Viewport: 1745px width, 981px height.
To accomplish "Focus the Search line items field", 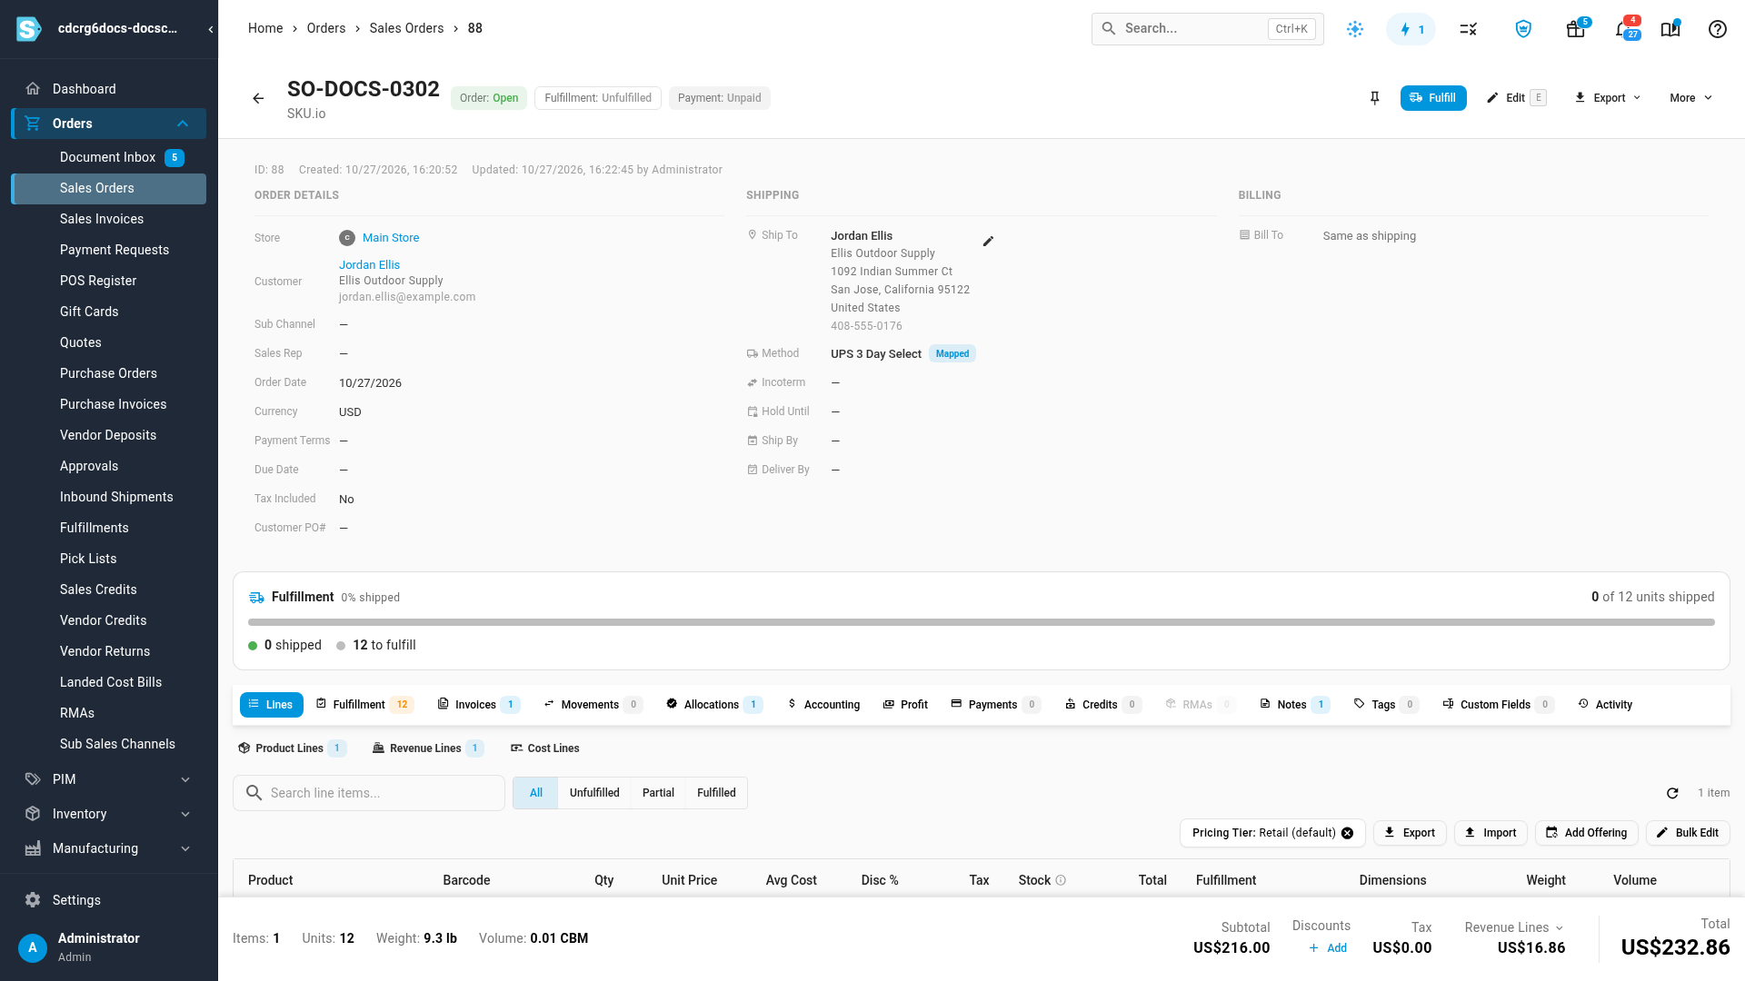I will pyautogui.click(x=369, y=793).
